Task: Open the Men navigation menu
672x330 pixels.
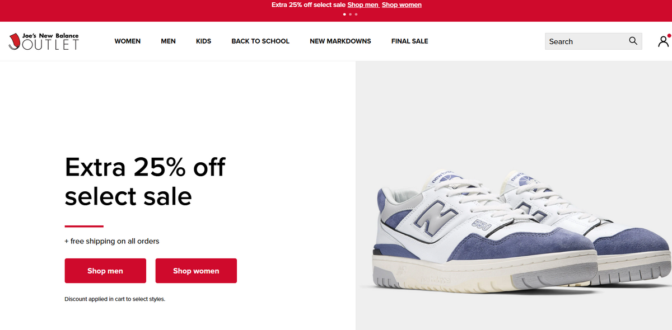Action: pyautogui.click(x=168, y=41)
